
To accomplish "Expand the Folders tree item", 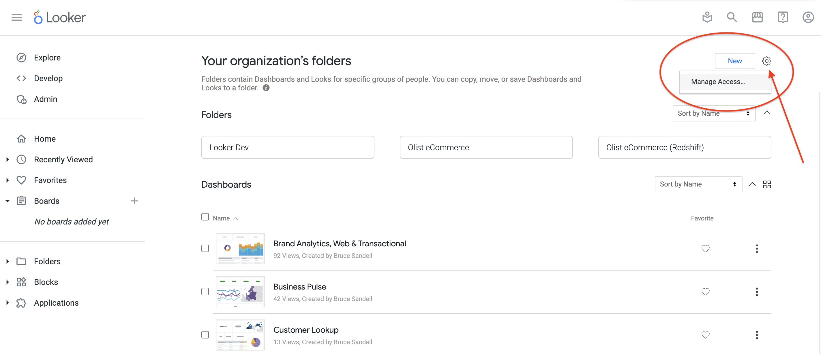I will tap(7, 261).
